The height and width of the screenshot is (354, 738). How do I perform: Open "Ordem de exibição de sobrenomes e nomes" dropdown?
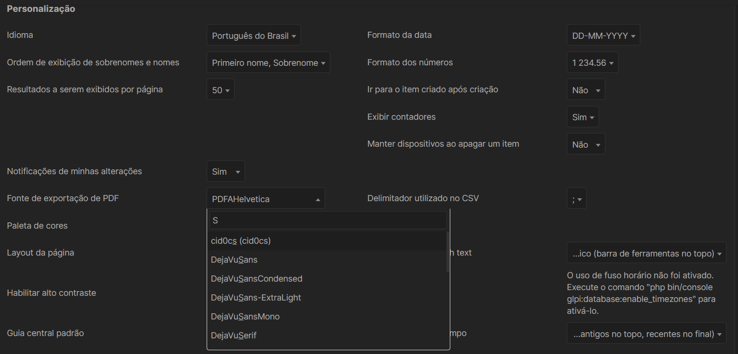268,62
